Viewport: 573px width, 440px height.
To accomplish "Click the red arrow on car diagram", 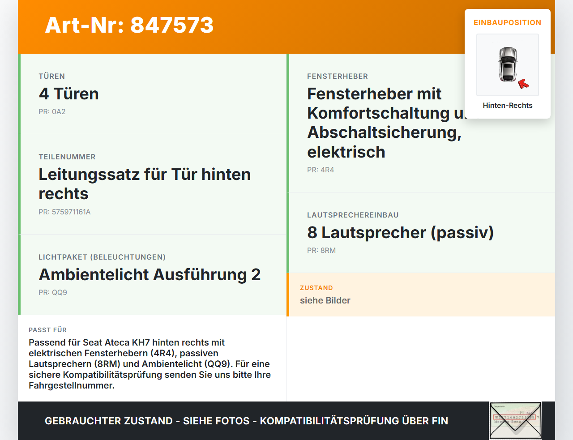I will tap(523, 84).
